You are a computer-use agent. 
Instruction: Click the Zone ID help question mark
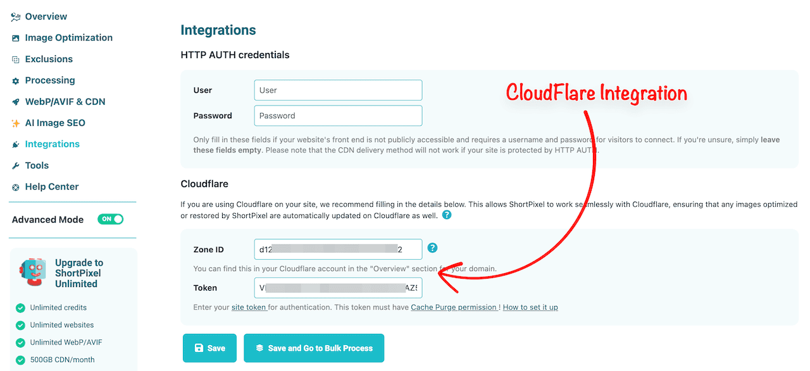432,248
